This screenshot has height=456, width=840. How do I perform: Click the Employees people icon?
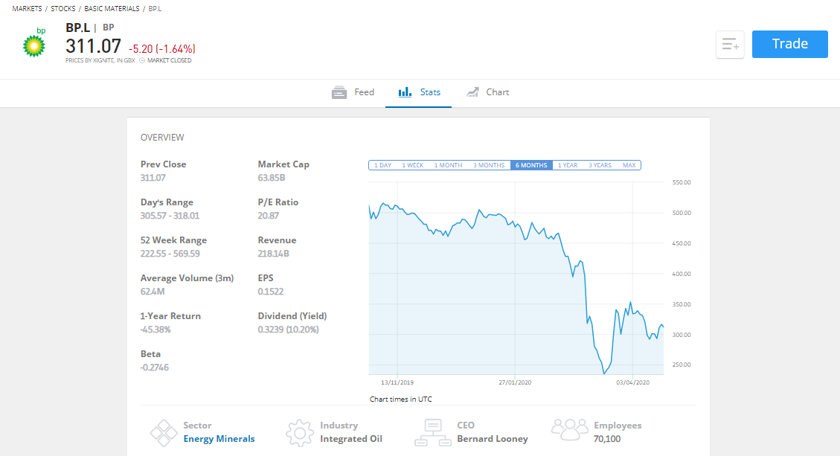(569, 430)
